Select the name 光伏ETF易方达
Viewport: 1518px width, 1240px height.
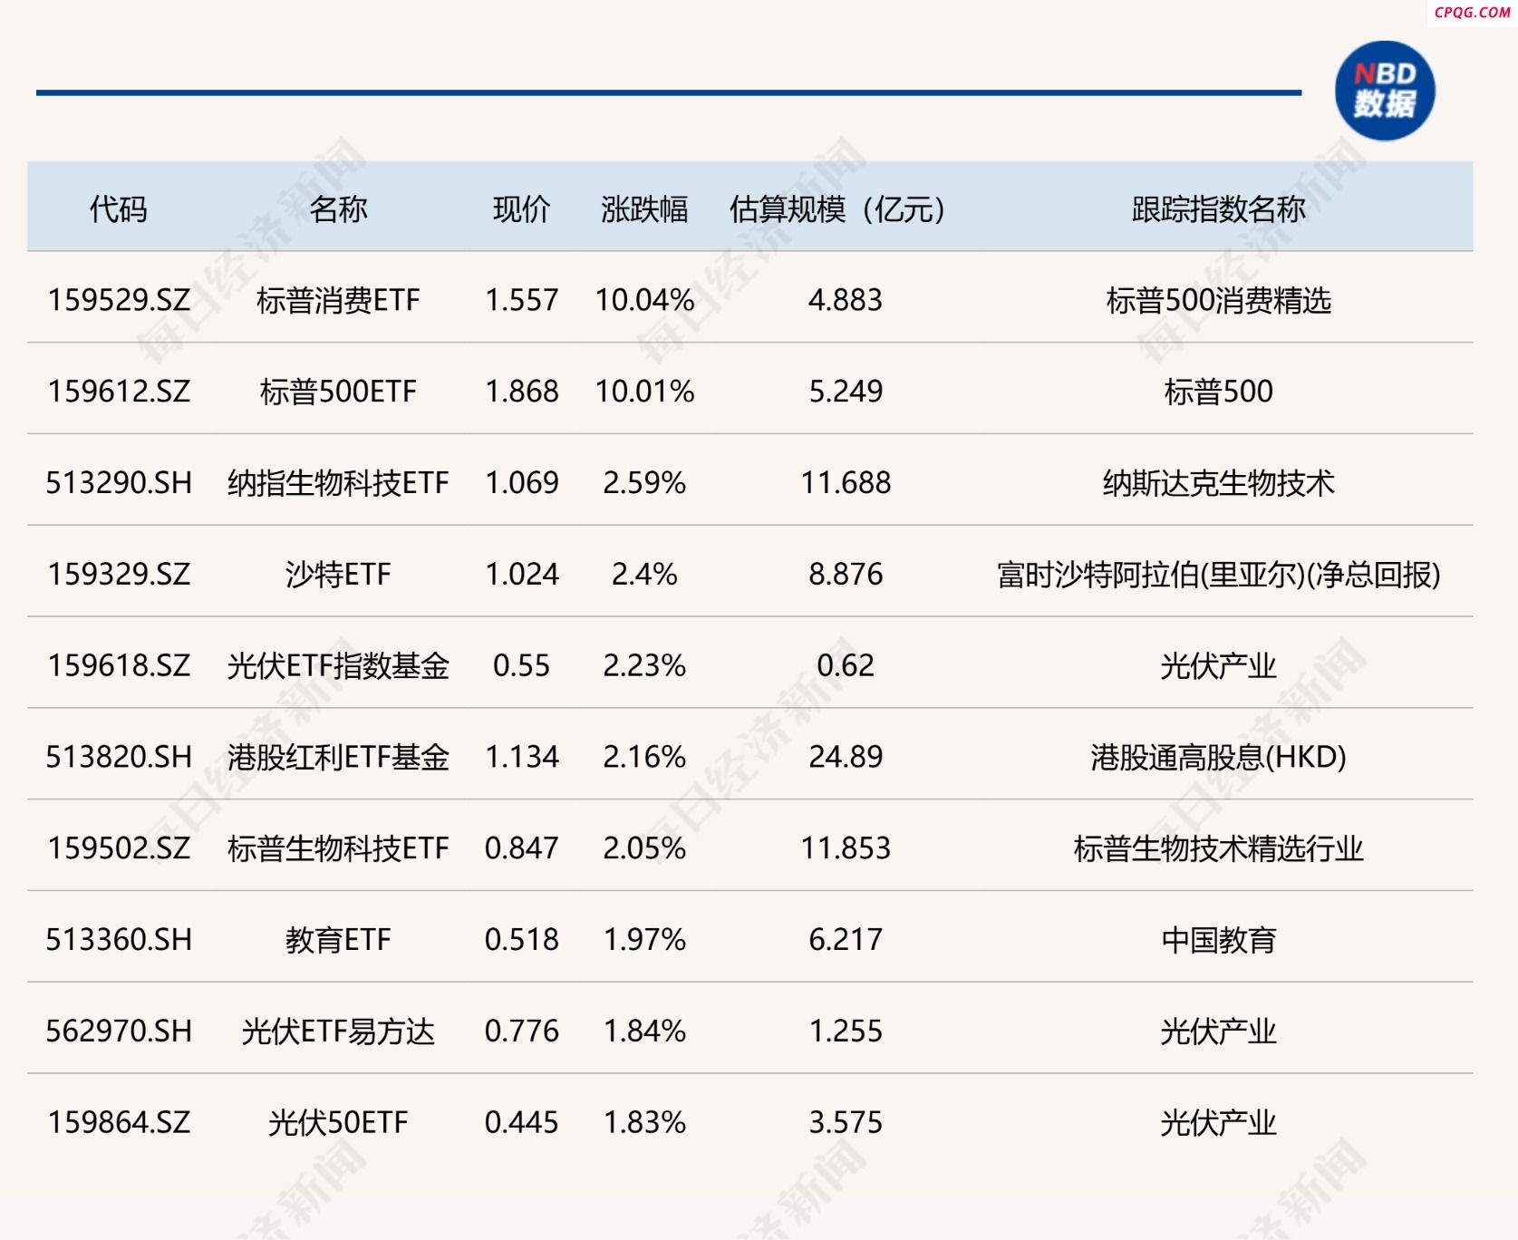point(338,1032)
